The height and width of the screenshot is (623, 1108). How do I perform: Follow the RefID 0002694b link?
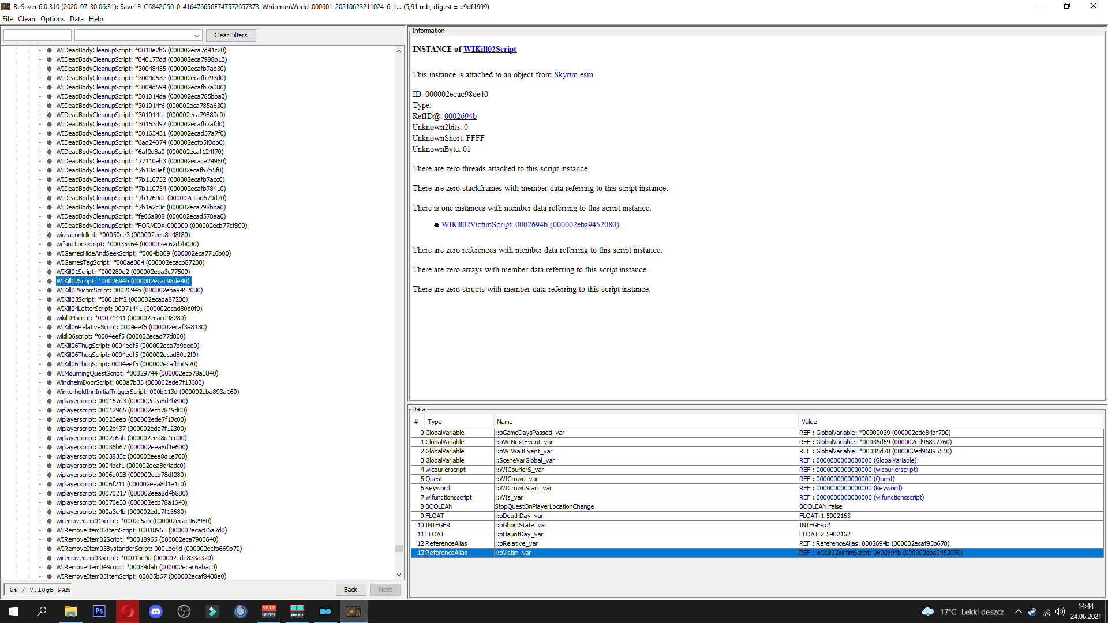[x=461, y=117]
